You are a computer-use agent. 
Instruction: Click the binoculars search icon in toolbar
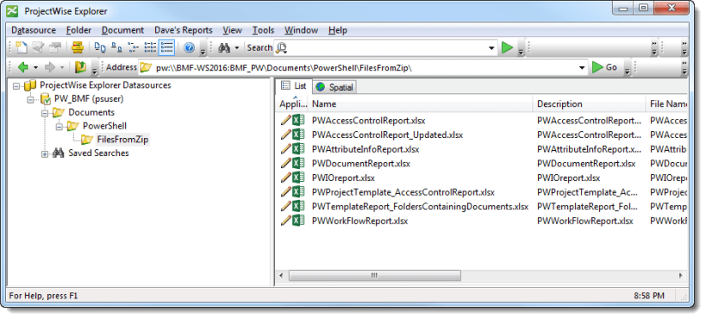click(224, 47)
